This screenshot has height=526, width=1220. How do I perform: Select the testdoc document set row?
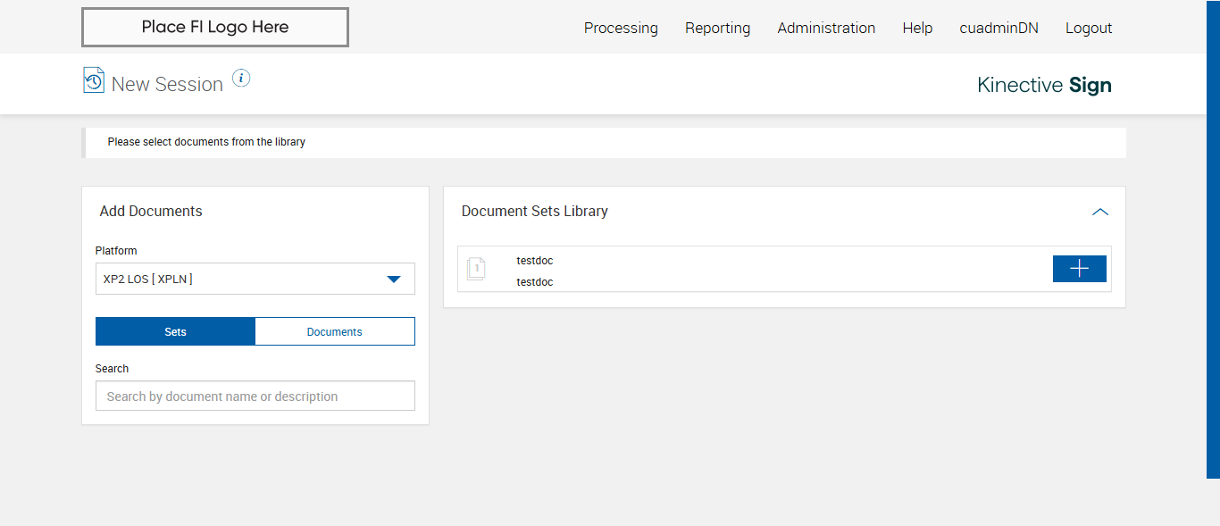click(759, 269)
